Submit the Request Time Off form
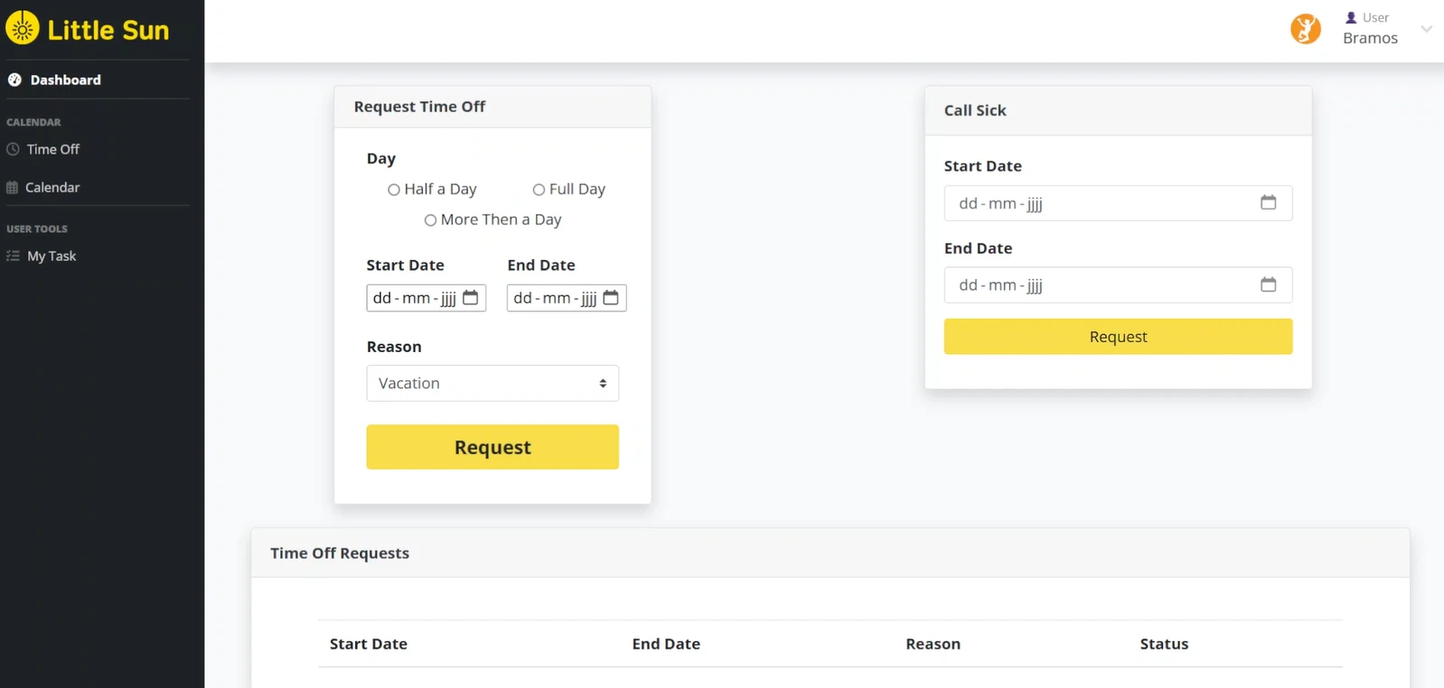Screen dimensions: 1444x688 pos(492,447)
